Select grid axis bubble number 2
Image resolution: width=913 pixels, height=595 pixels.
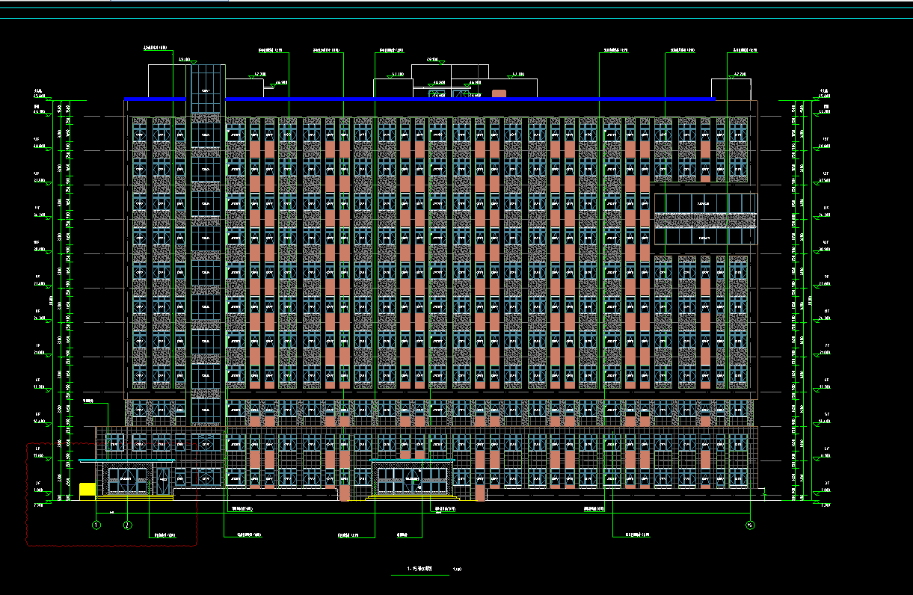click(x=127, y=525)
